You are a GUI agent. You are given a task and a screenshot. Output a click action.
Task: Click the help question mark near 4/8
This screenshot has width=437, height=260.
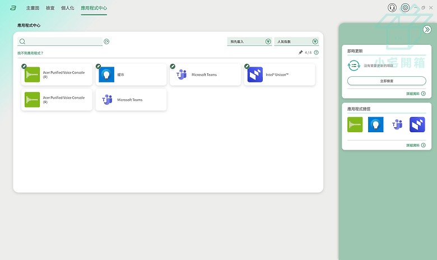(x=316, y=52)
